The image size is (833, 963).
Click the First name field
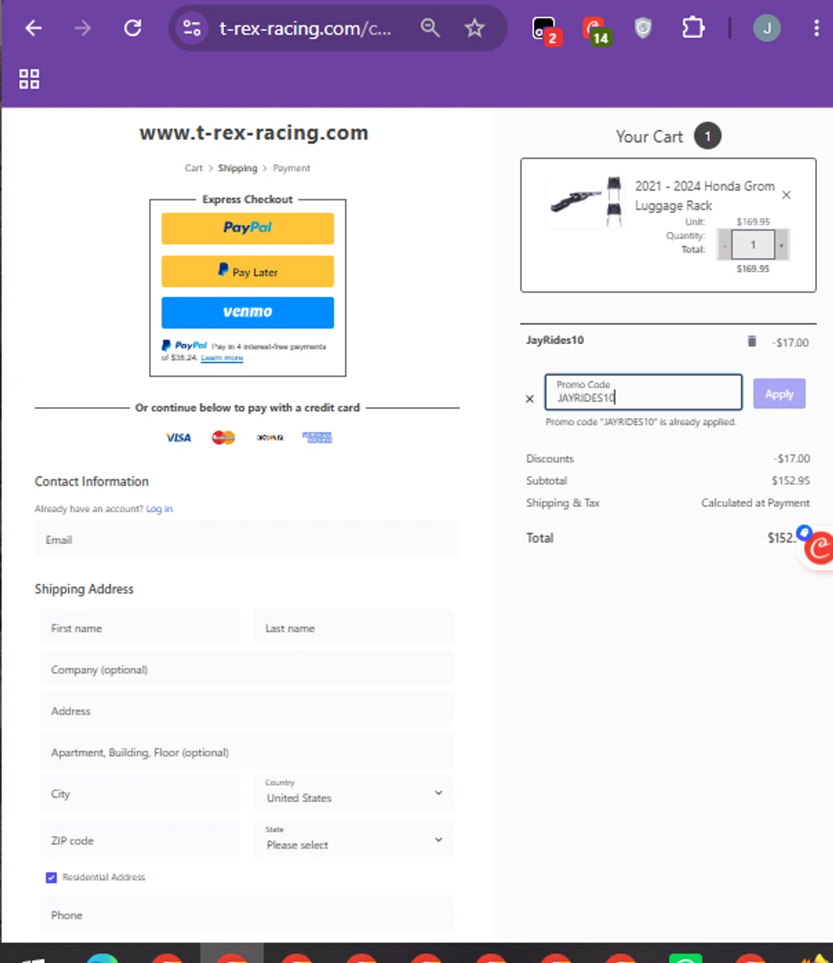[141, 627]
